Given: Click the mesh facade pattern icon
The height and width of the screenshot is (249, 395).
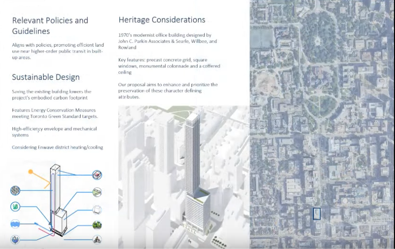Looking at the screenshot, I should tap(15, 191).
